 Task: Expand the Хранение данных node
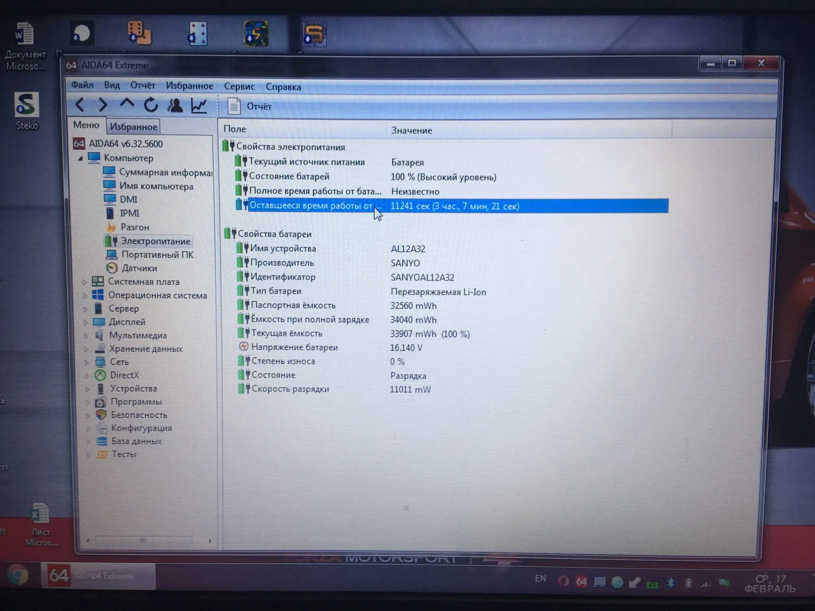86,349
